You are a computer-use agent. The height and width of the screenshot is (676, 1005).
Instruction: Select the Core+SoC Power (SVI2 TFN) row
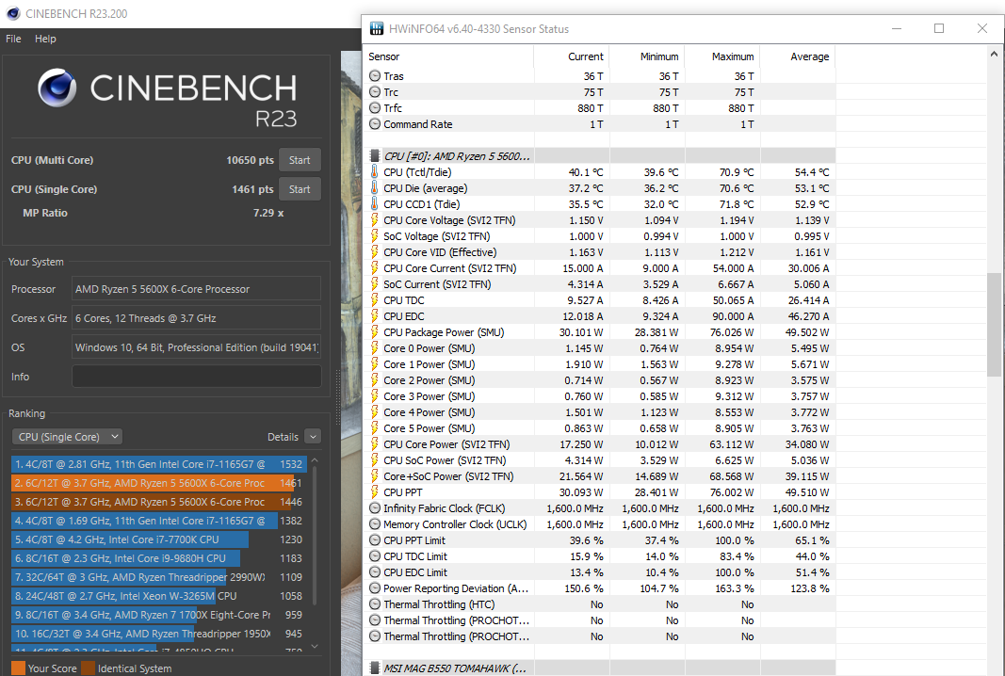599,476
